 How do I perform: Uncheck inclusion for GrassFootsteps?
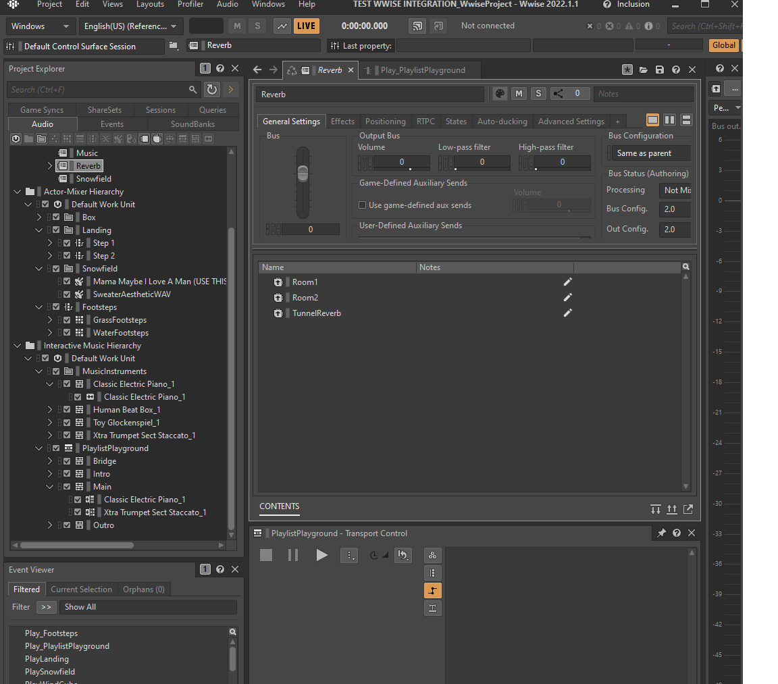pos(67,320)
